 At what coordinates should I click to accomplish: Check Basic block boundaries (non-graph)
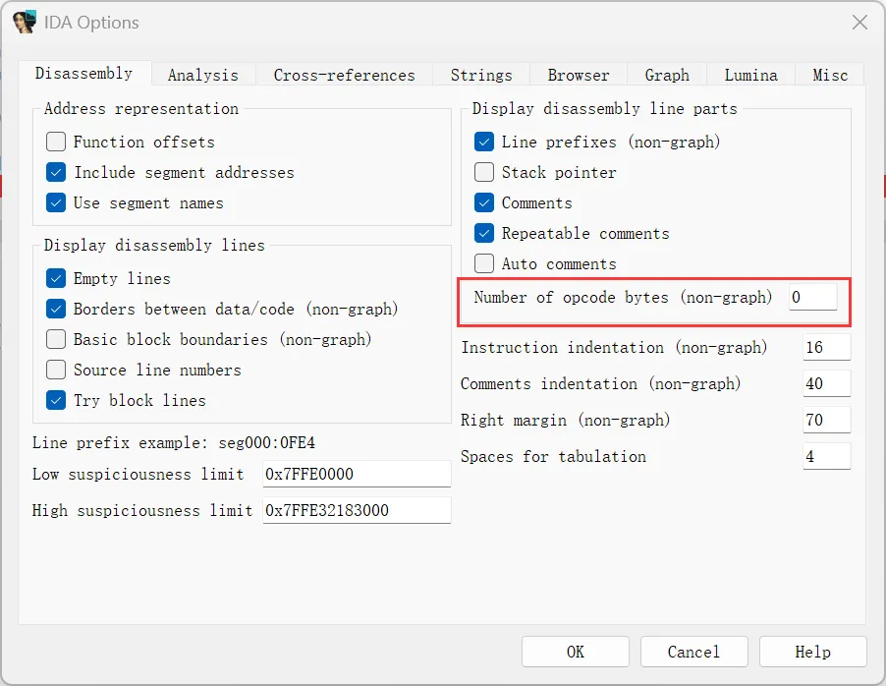coord(56,339)
